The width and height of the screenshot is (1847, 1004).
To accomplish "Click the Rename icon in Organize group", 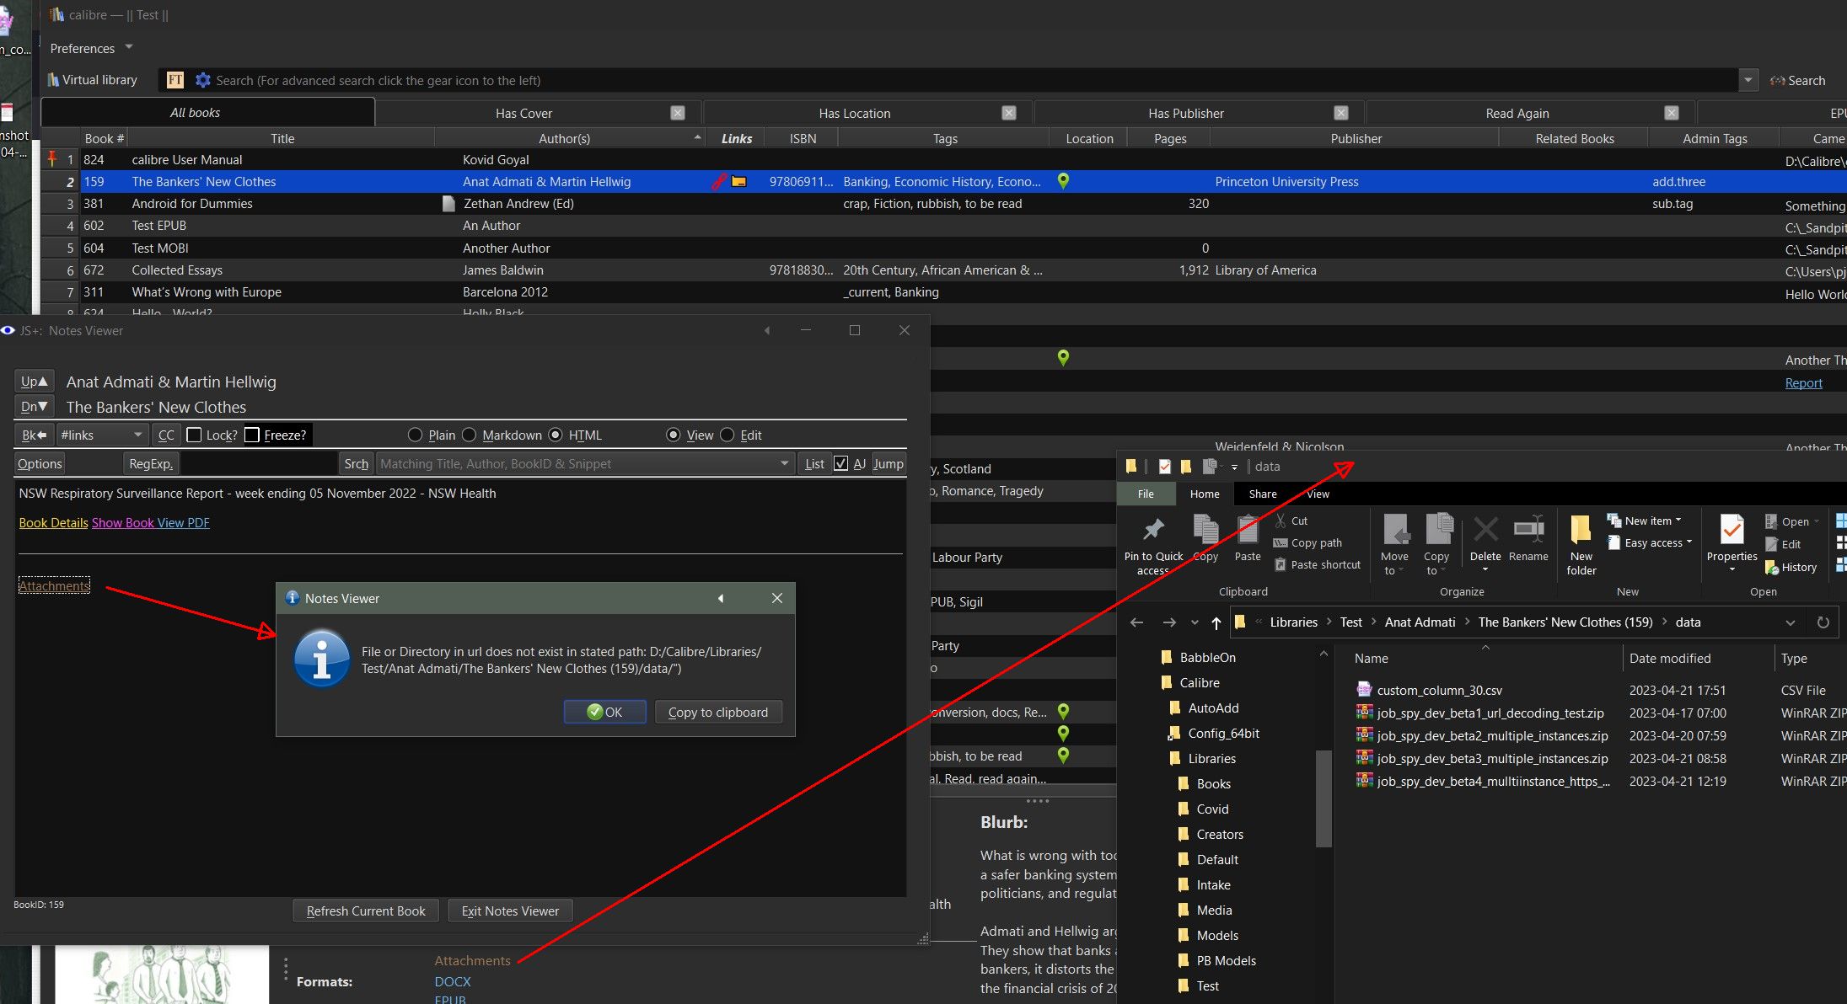I will pyautogui.click(x=1528, y=530).
